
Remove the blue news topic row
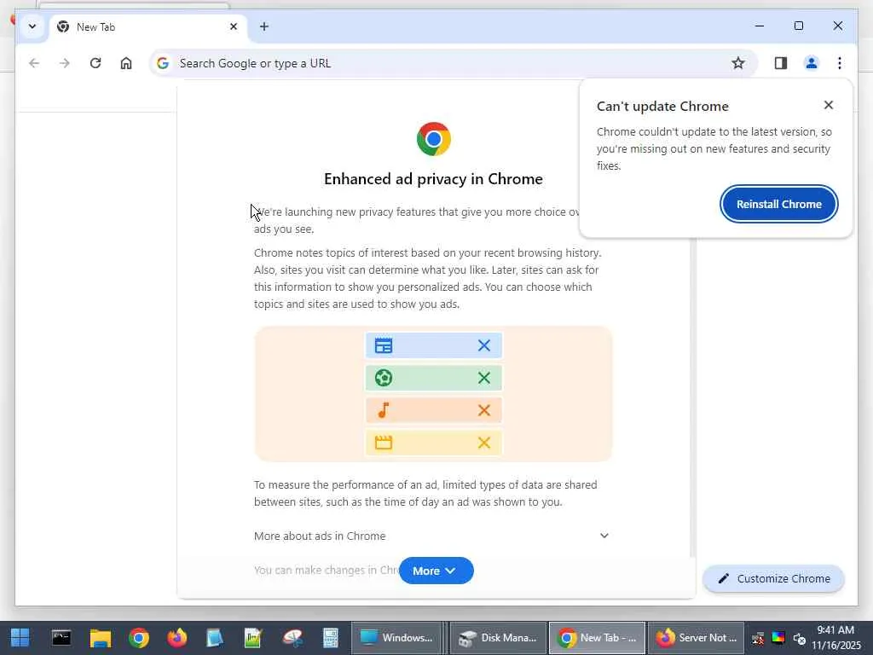[484, 345]
